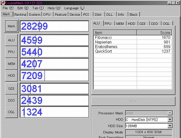This screenshot has width=181, height=138.
Task: Select the GDI results tab
Action: click(x=144, y=24)
